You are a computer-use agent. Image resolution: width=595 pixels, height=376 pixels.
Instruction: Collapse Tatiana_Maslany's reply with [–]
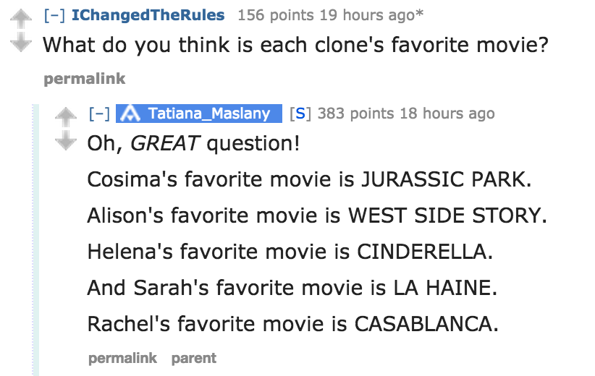pyautogui.click(x=99, y=114)
